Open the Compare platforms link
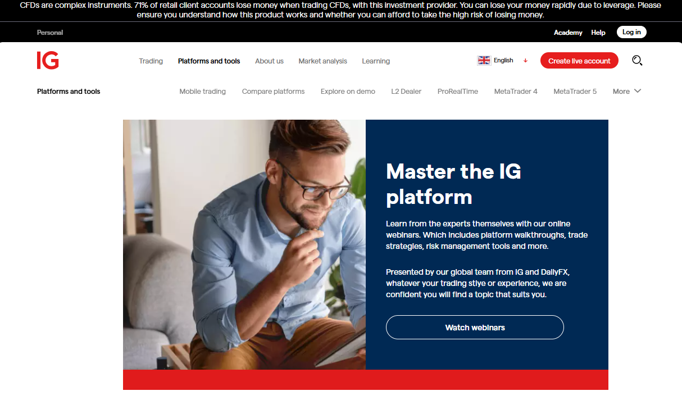This screenshot has width=682, height=400. [x=274, y=91]
